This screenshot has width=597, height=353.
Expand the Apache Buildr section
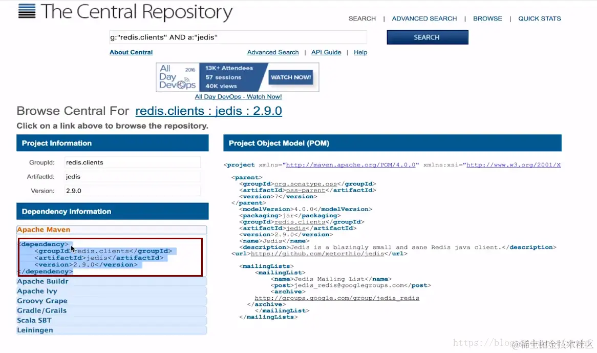pyautogui.click(x=112, y=281)
